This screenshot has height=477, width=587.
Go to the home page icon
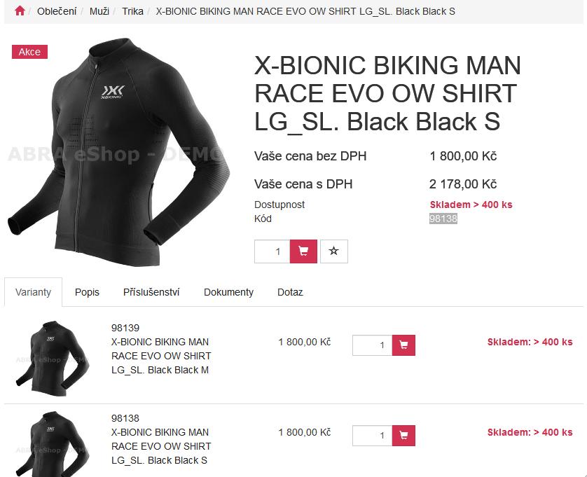[20, 11]
